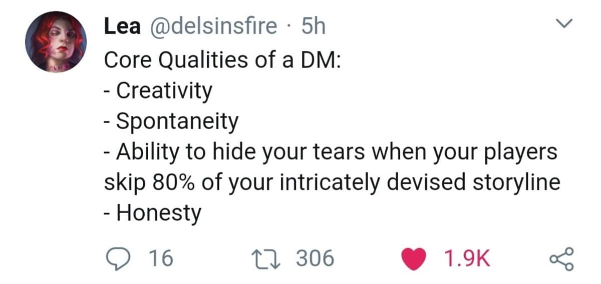This screenshot has width=601, height=284.
Task: Select the "Creativity" bullet text
Action: click(164, 91)
